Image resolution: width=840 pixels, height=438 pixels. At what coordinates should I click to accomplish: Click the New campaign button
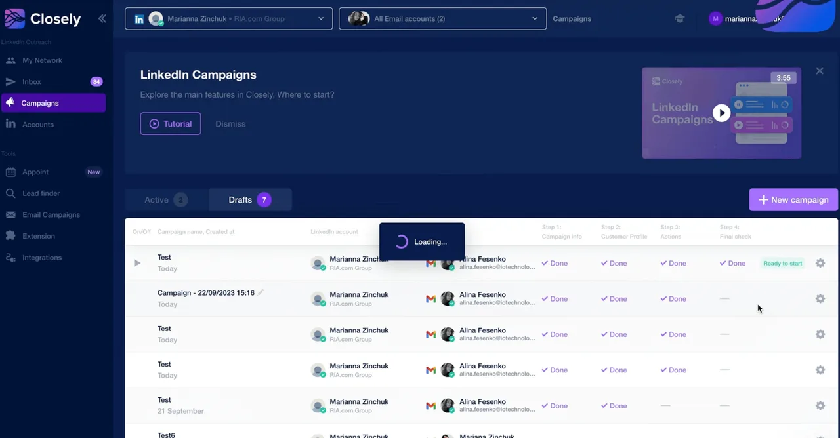coord(793,200)
